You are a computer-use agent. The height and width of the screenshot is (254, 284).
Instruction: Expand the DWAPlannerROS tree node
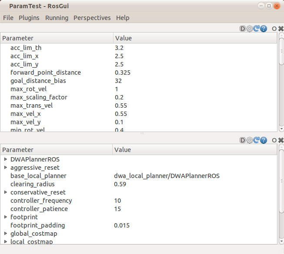6,159
